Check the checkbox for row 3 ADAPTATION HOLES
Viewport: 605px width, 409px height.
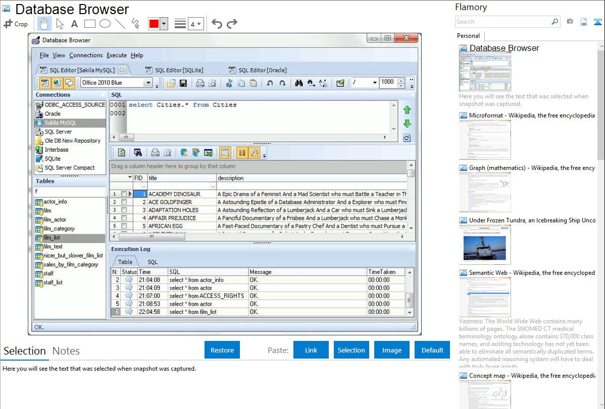(x=124, y=210)
